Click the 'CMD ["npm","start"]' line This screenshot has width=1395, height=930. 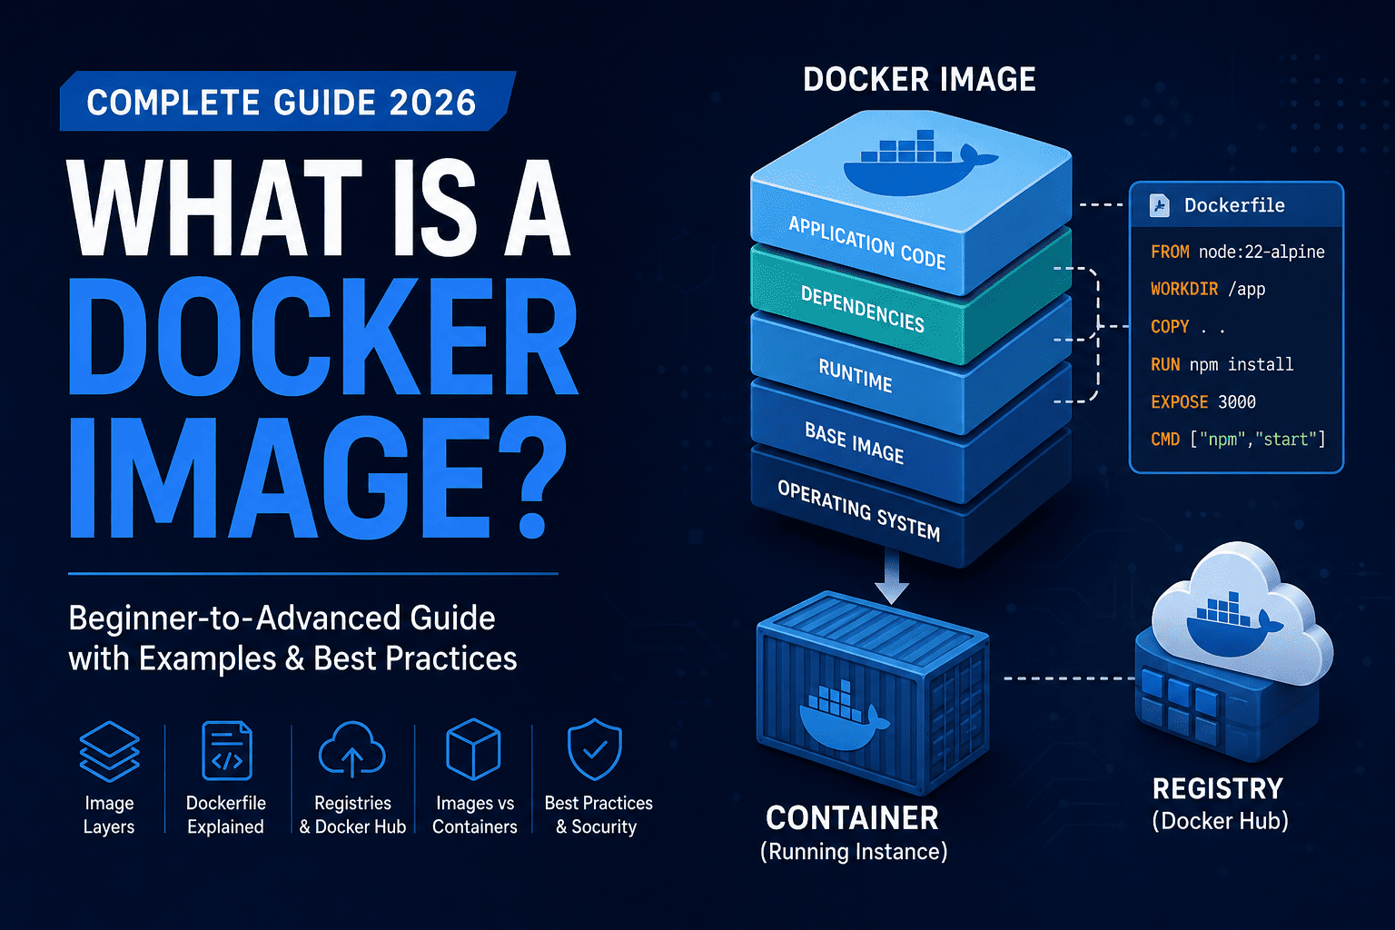pos(1237,440)
